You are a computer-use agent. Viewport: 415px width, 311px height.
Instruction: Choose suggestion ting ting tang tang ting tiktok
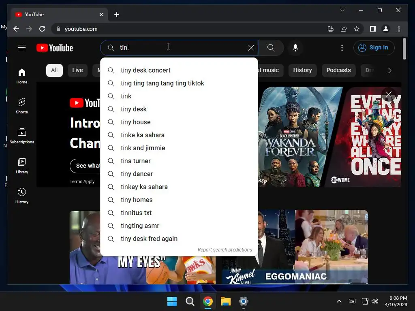pos(179,83)
